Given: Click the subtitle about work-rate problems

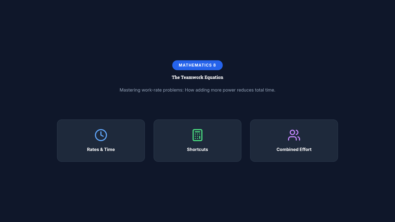Looking at the screenshot, I should [197, 90].
